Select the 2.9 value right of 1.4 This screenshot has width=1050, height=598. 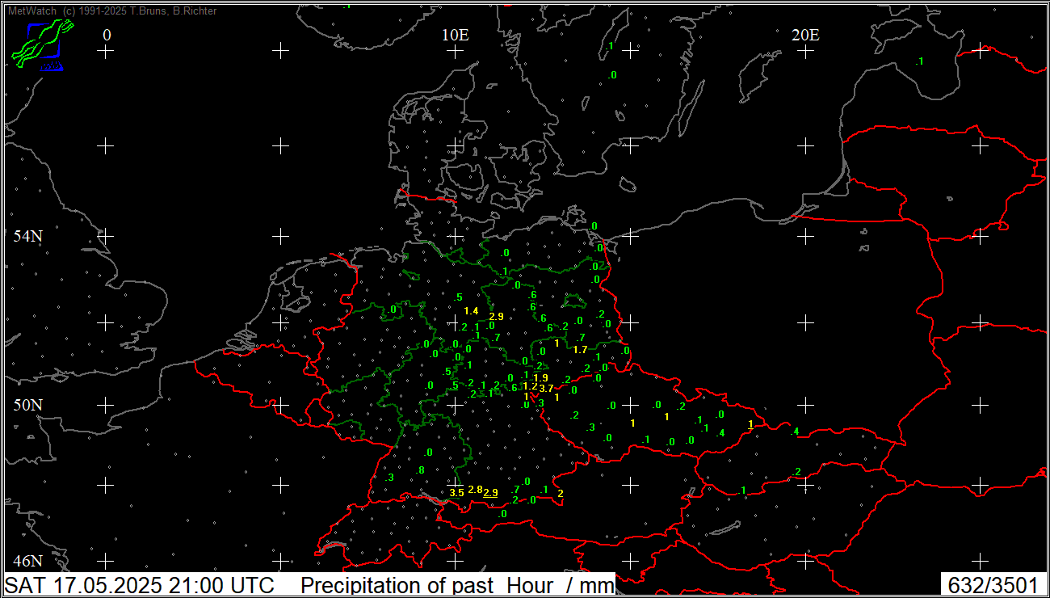click(496, 316)
